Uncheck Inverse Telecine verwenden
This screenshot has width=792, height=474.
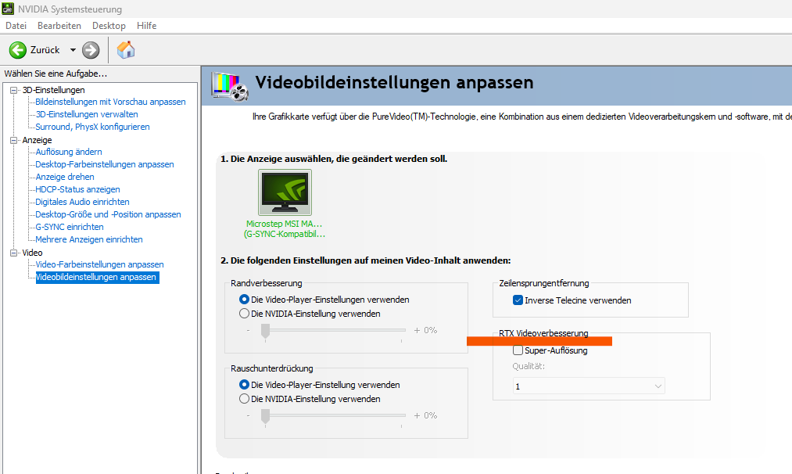[x=518, y=300]
